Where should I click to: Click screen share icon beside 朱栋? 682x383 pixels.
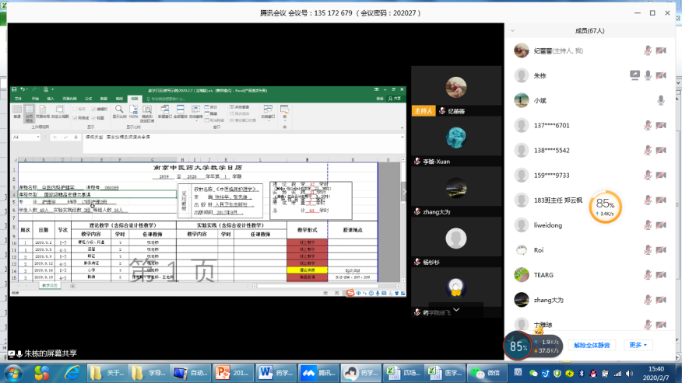point(635,75)
